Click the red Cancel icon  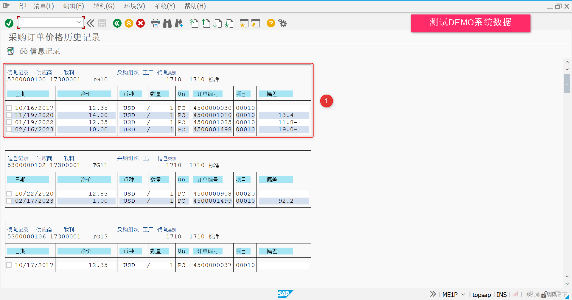pyautogui.click(x=140, y=23)
